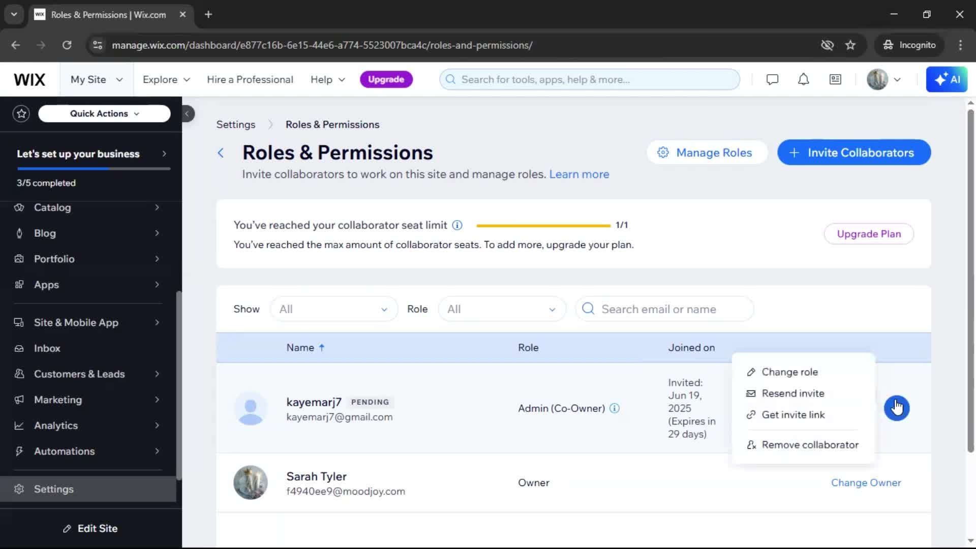976x549 pixels.
Task: Click Edit Site at sidebar bottom
Action: pos(90,529)
